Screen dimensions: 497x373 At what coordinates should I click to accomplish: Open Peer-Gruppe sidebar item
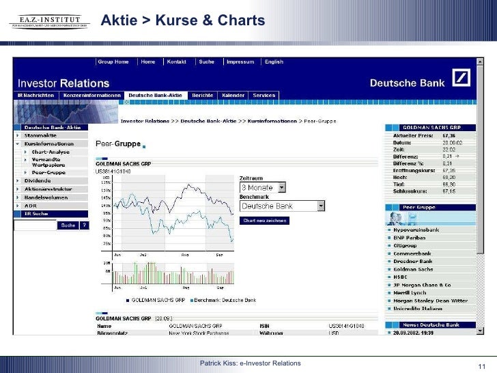pyautogui.click(x=48, y=173)
